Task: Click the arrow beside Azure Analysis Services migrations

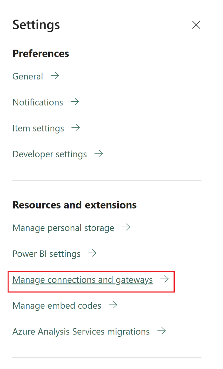Action: 162,331
